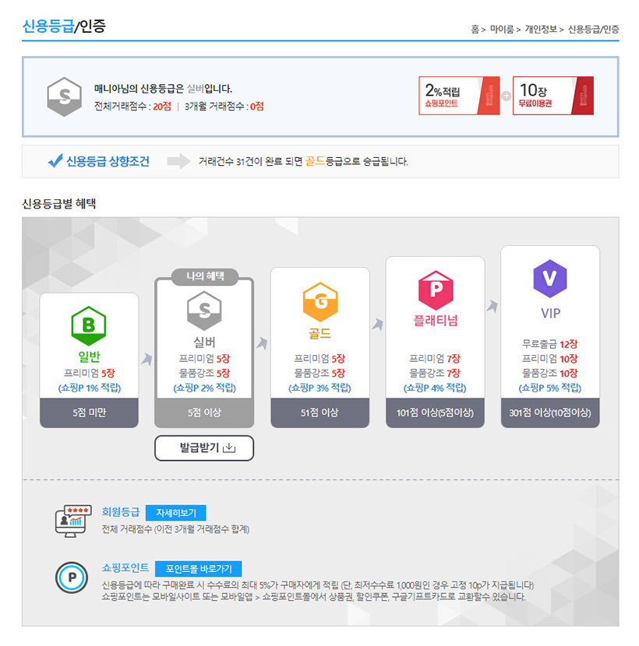Screen dimensions: 639x646
Task: Click the 나의 혜택 label tab
Action: (205, 276)
